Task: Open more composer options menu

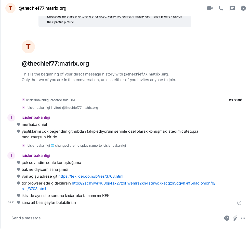Action: [x=243, y=218]
